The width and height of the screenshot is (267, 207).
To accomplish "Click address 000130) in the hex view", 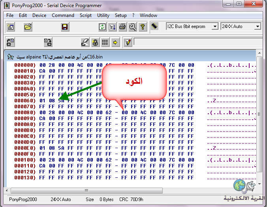I will [x=25, y=178].
